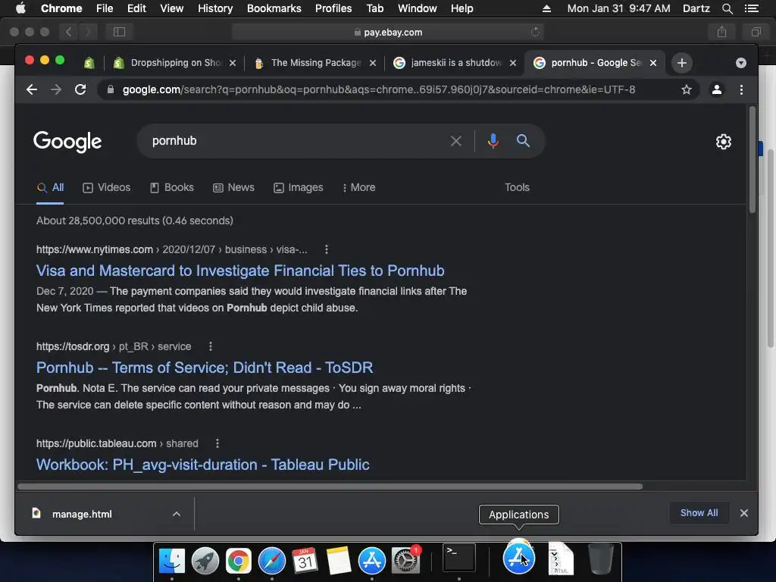Reload the Google results page
Screen dimensions: 776x582
pos(80,89)
